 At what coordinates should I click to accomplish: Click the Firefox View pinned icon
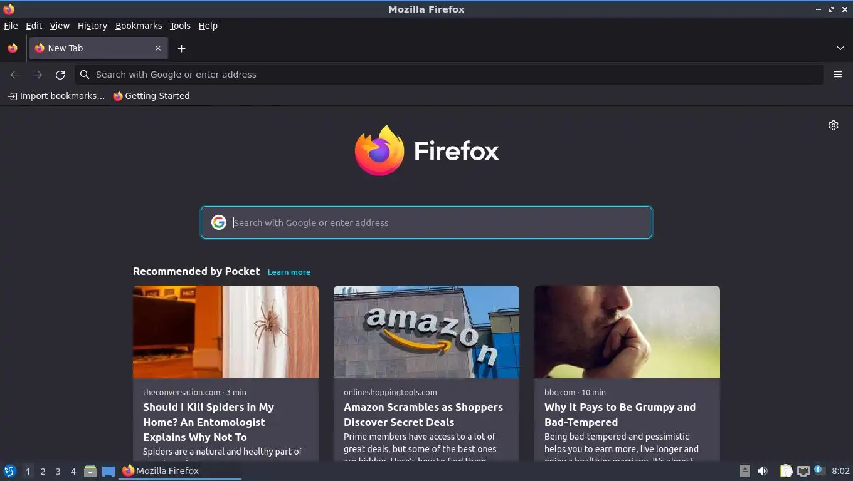(13, 48)
